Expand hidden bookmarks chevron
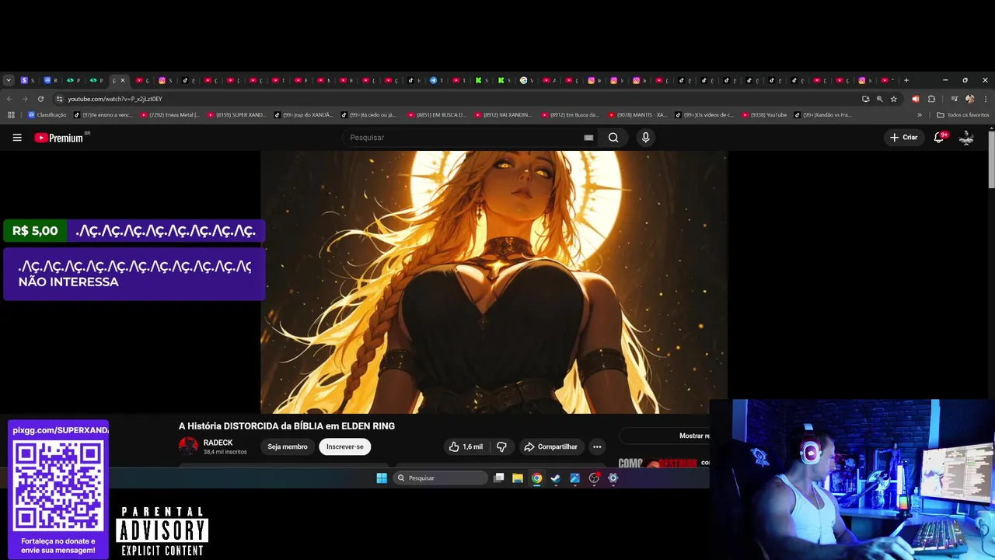Screen dimensions: 995x560 (920, 115)
